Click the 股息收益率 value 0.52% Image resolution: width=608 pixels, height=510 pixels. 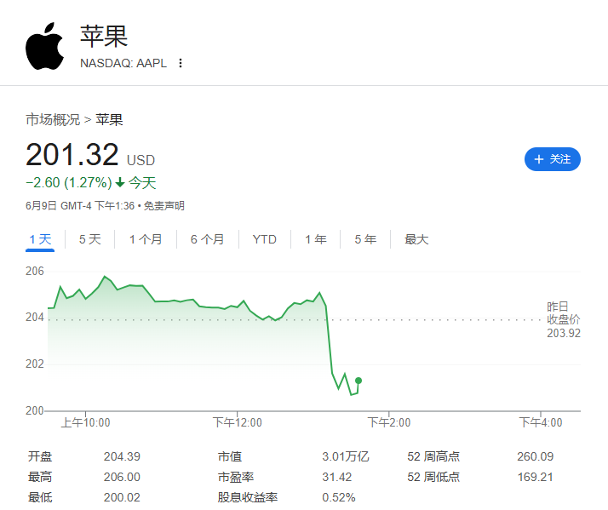point(339,497)
